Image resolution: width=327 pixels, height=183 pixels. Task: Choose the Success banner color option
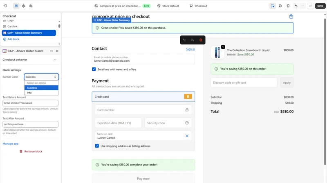[41, 88]
